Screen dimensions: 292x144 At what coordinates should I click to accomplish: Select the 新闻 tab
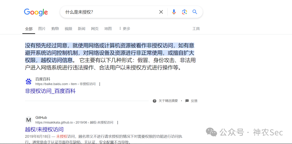tap(82, 29)
